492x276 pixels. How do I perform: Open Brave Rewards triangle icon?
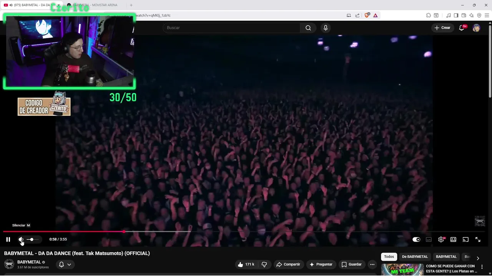click(376, 15)
